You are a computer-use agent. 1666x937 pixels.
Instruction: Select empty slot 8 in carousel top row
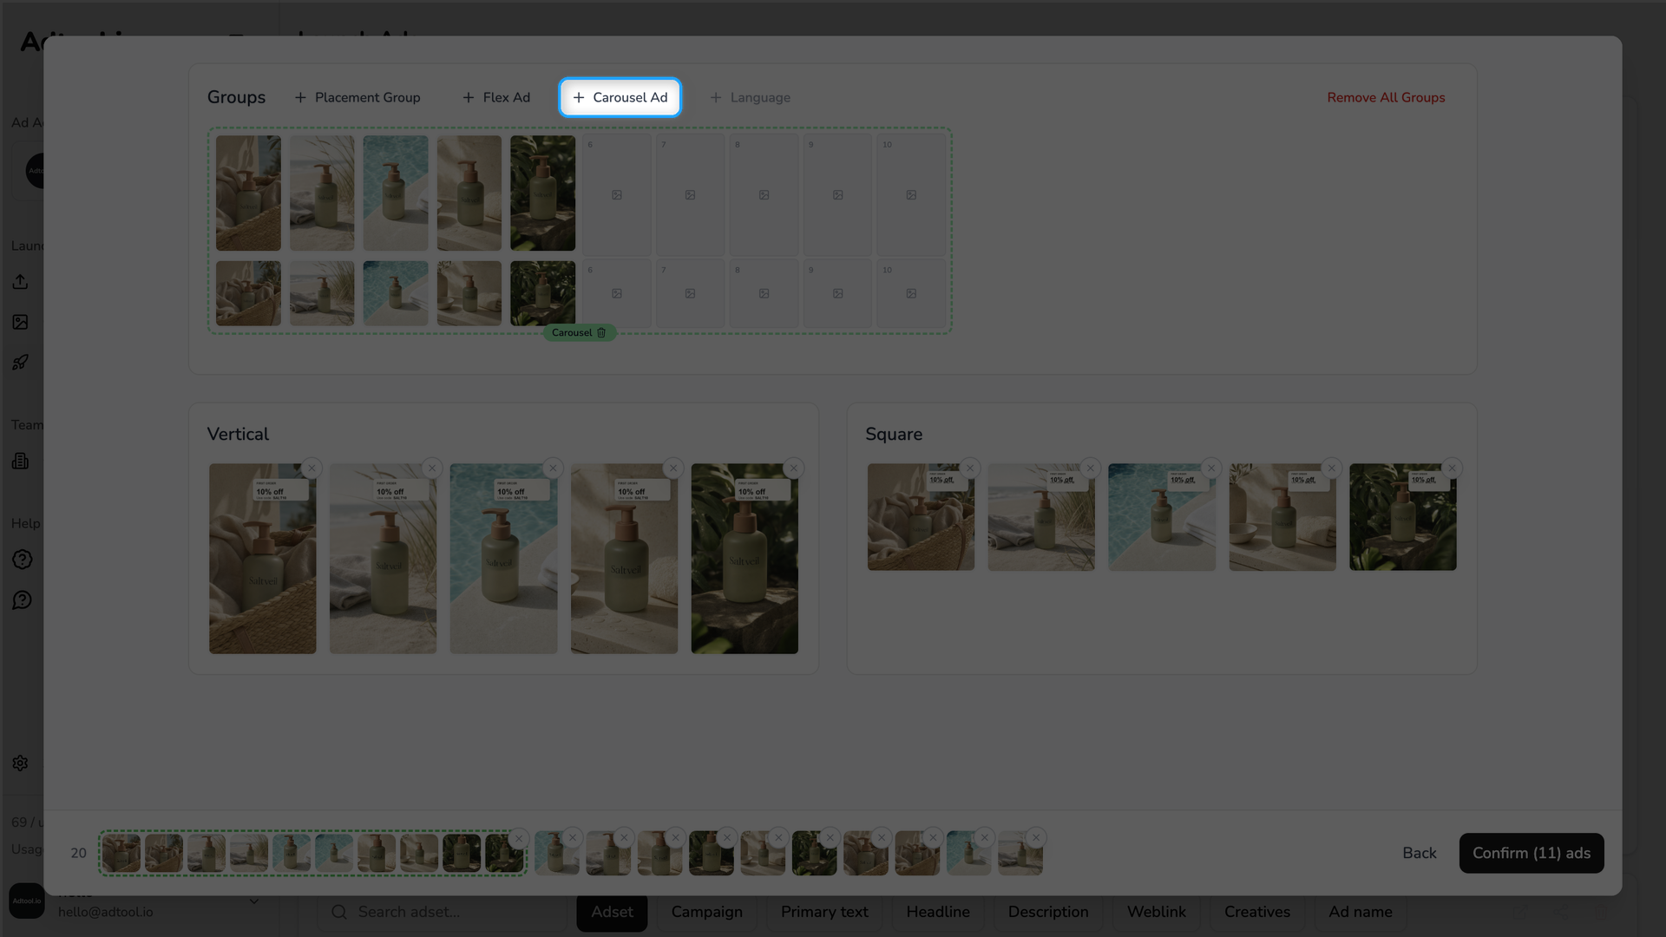click(x=764, y=194)
